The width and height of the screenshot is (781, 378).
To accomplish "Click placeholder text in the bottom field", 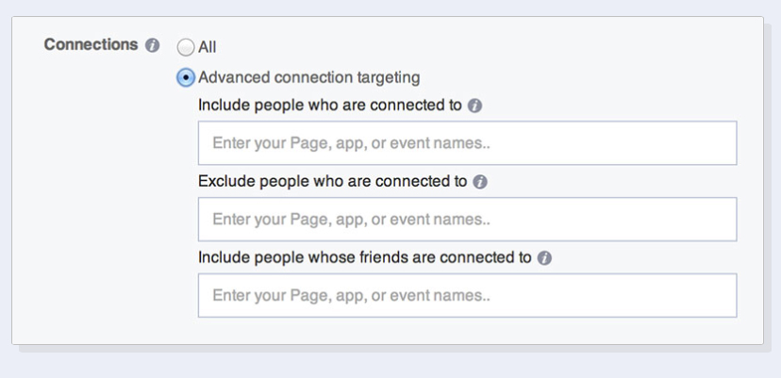I will 351,296.
